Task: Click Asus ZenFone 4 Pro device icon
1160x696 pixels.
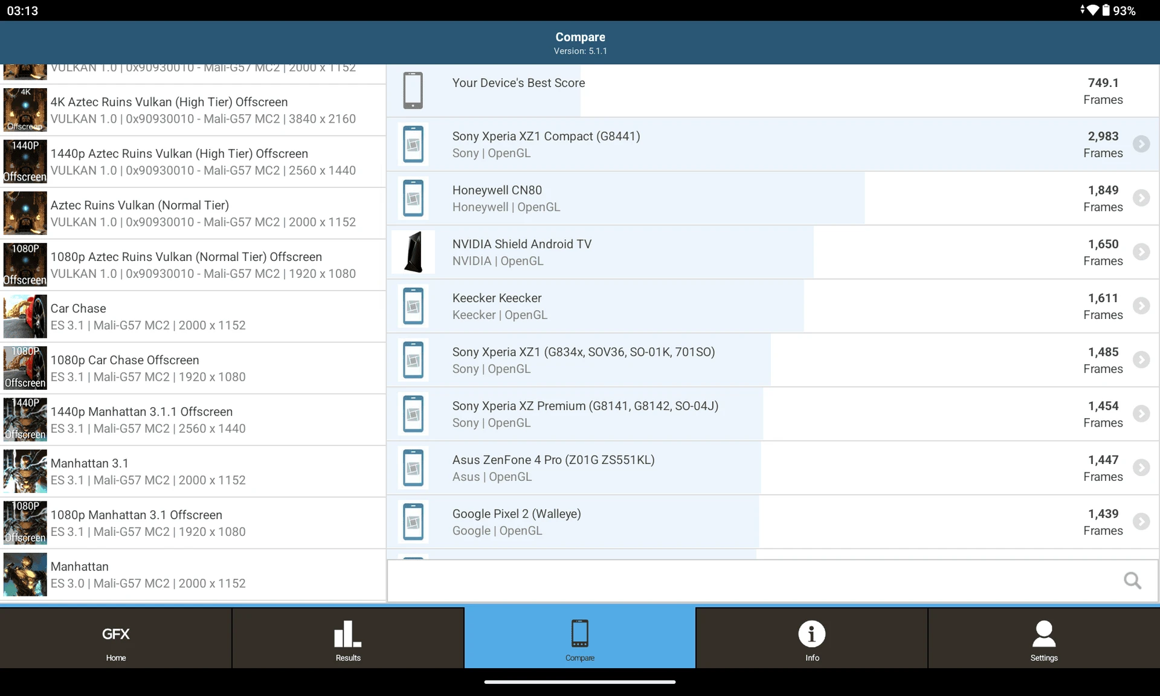Action: click(x=413, y=467)
